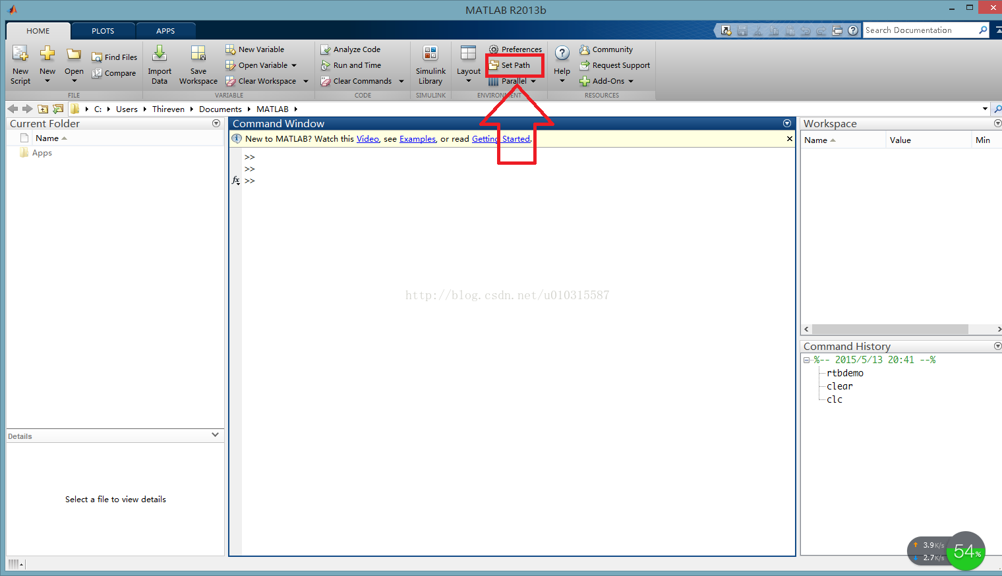
Task: Open the Video link
Action: point(368,138)
